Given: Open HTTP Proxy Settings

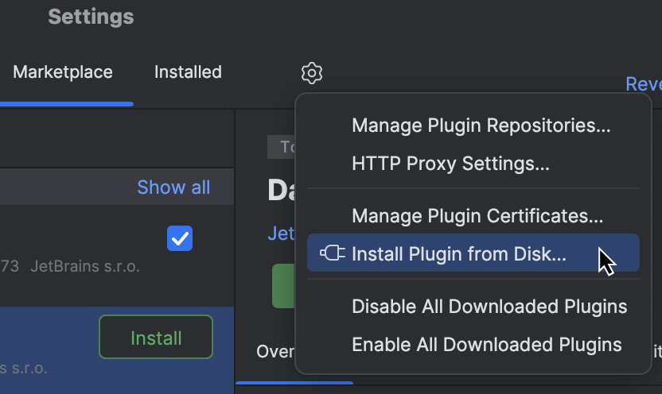Looking at the screenshot, I should (450, 164).
